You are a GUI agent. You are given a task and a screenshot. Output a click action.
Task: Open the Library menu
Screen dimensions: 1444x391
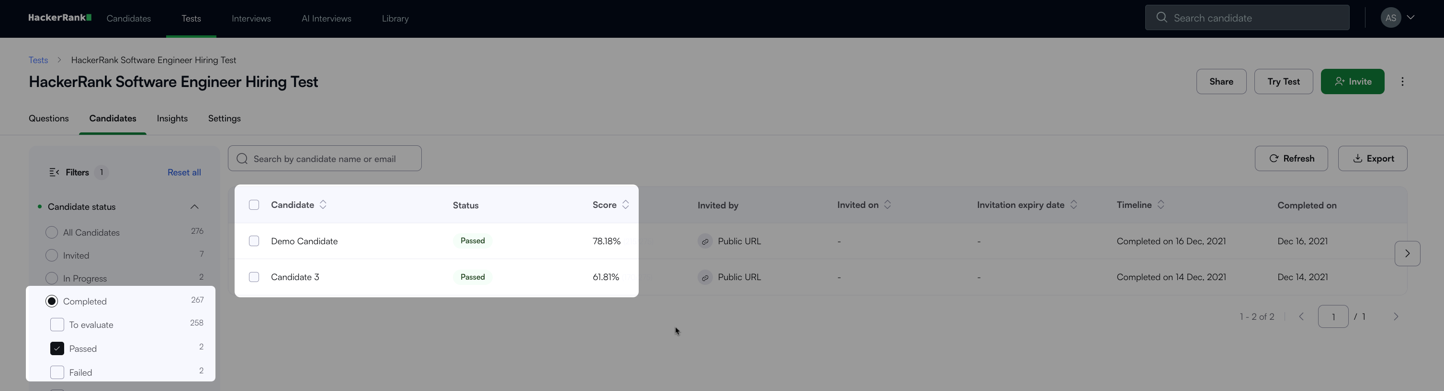click(395, 19)
